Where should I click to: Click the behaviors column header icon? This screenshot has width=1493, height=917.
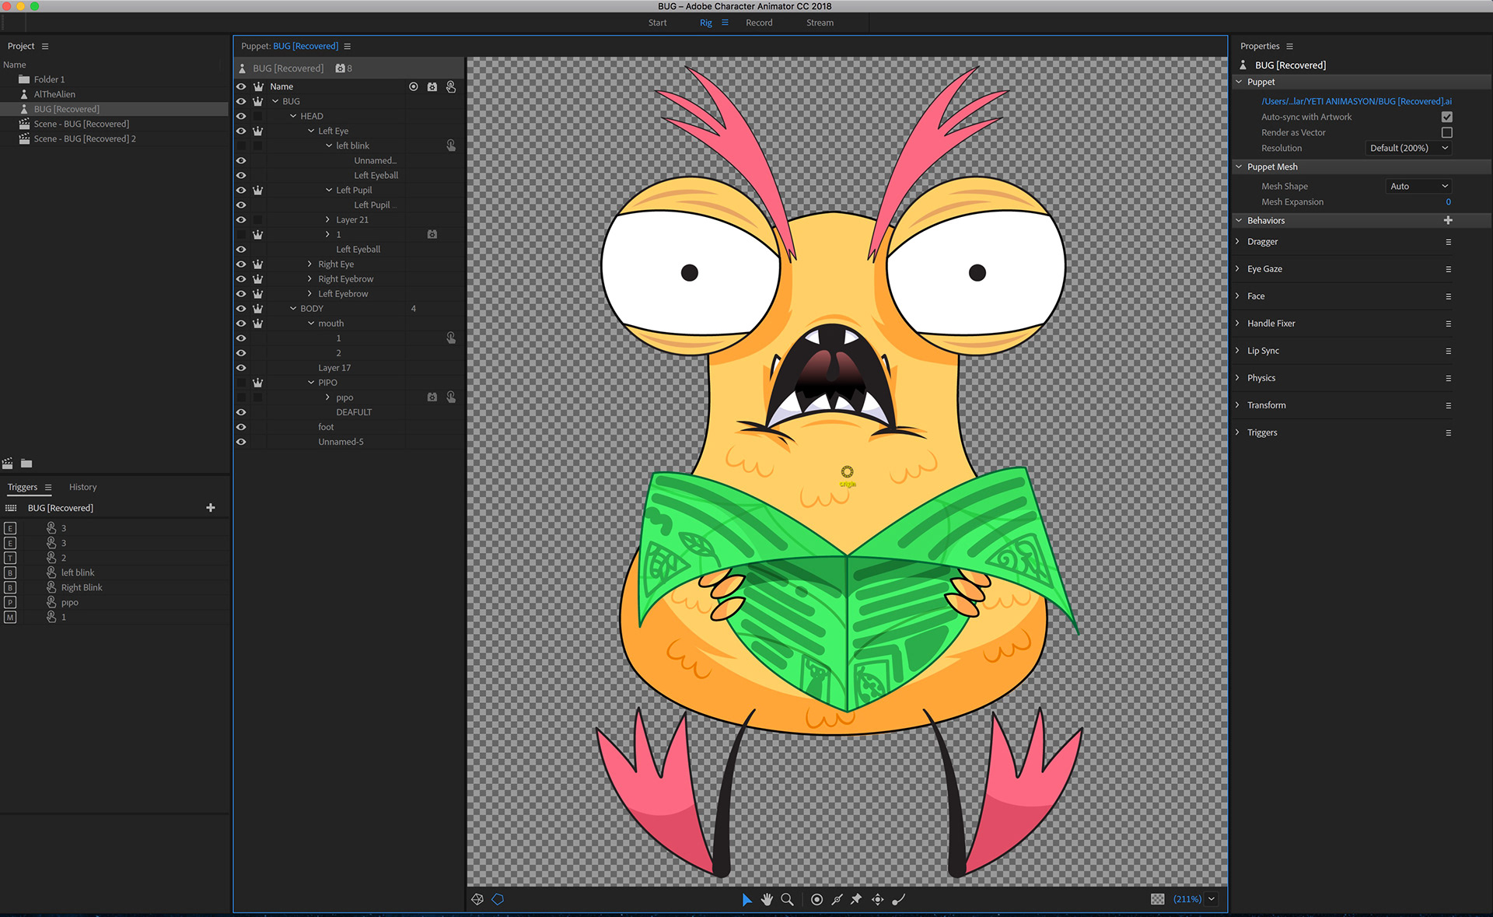[432, 86]
